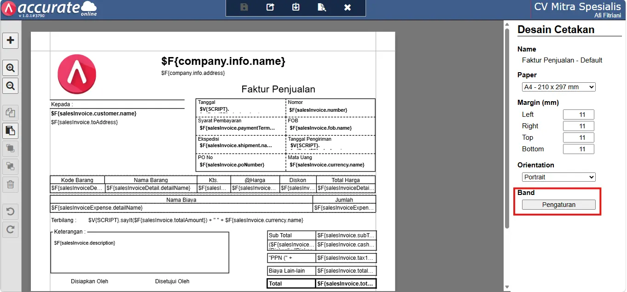The width and height of the screenshot is (627, 292).
Task: Select the Terbilang script expression
Action: click(x=196, y=220)
